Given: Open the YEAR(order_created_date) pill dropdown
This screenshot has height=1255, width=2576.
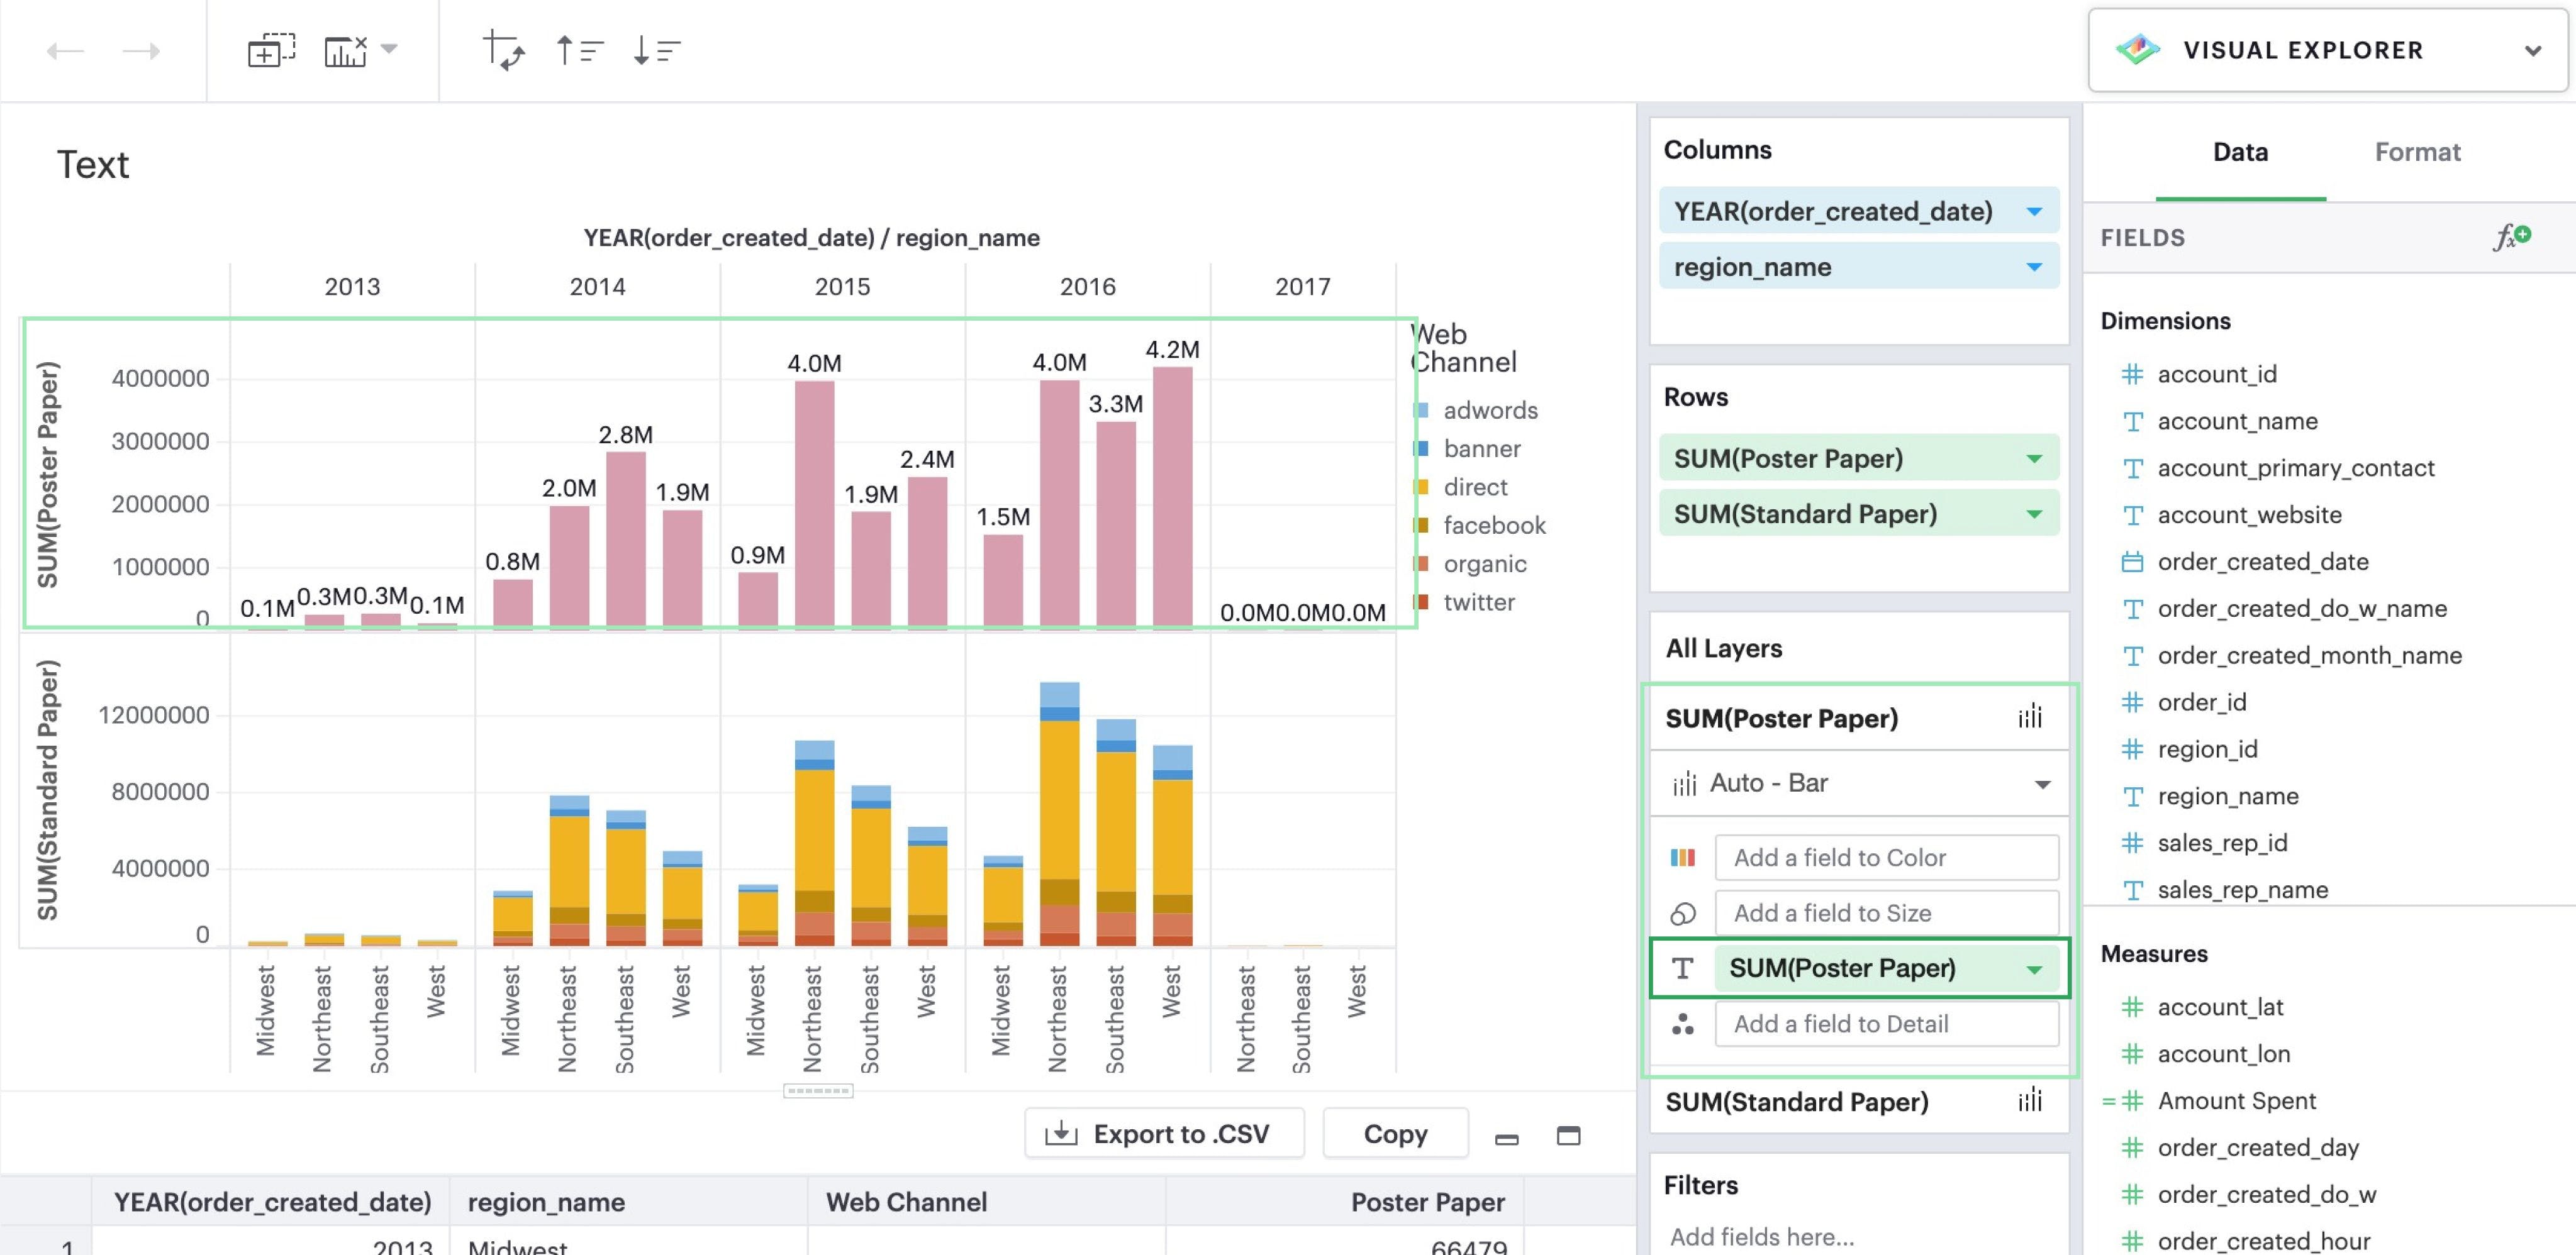Looking at the screenshot, I should tap(2033, 212).
